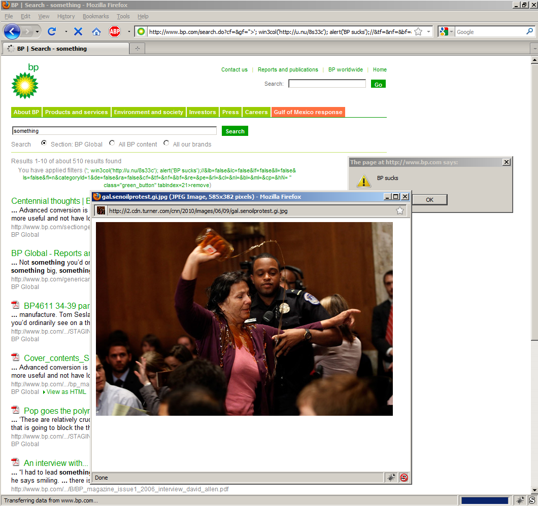
Task: Click the green Search button
Action: click(235, 131)
